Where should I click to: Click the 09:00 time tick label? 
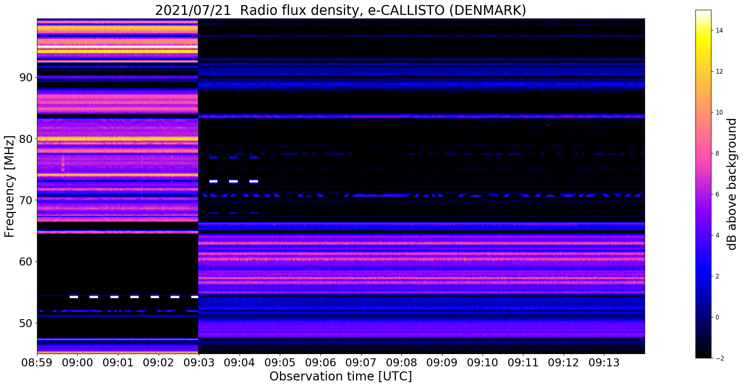[78, 362]
